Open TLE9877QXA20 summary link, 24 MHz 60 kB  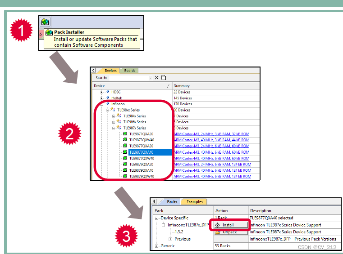click(x=211, y=146)
